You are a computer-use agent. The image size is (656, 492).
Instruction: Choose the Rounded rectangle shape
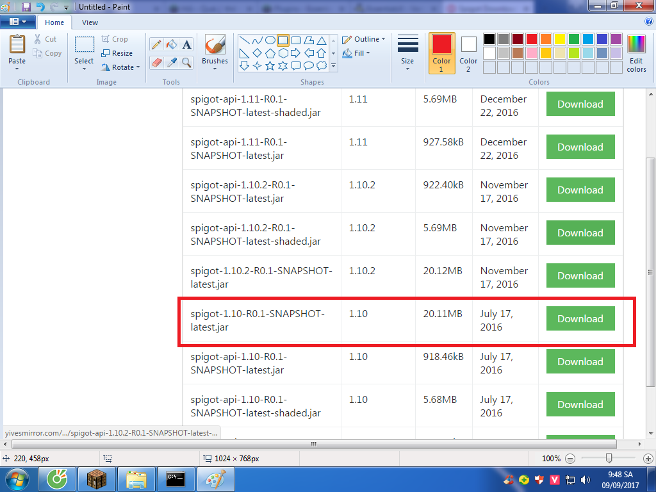296,40
